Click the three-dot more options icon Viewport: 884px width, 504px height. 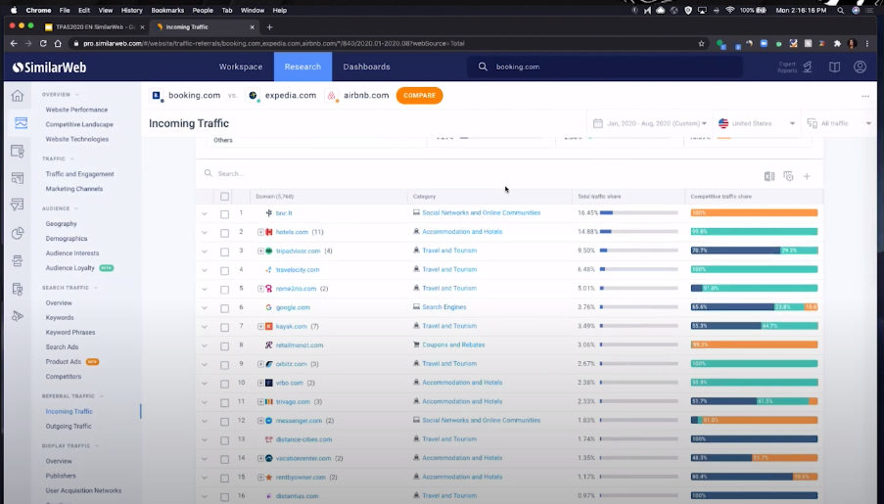point(864,96)
